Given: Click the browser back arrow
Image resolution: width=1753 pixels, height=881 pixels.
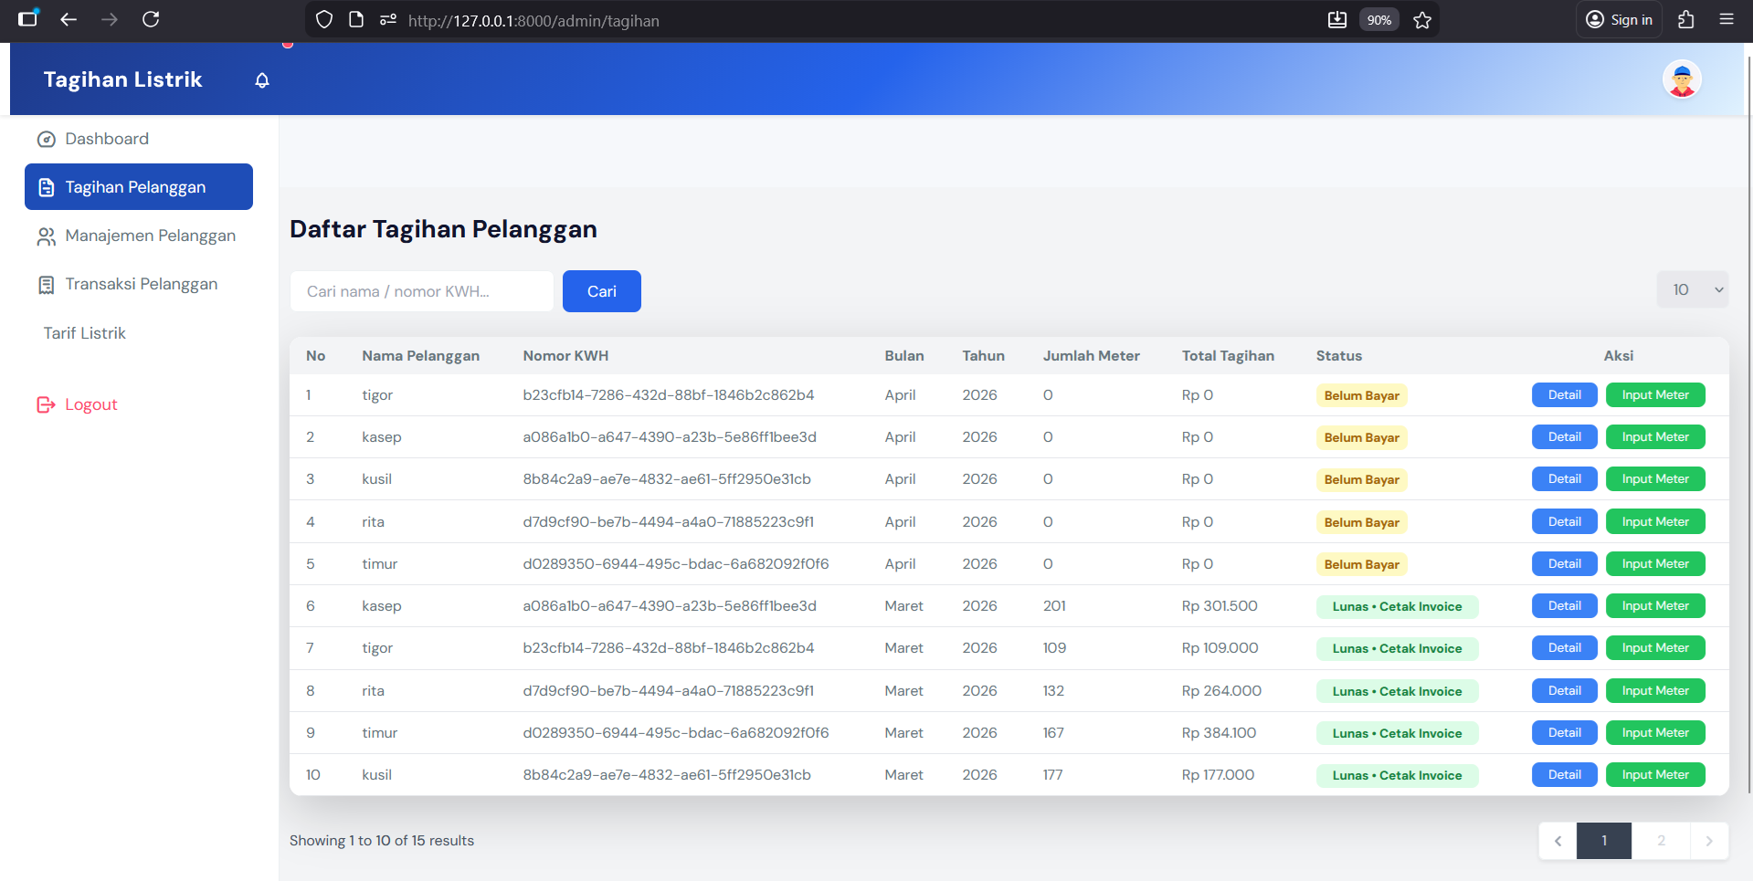Looking at the screenshot, I should tap(69, 19).
